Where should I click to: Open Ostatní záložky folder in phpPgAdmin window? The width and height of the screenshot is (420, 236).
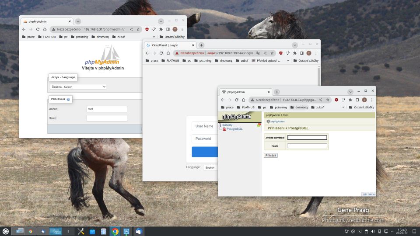(x=361, y=108)
